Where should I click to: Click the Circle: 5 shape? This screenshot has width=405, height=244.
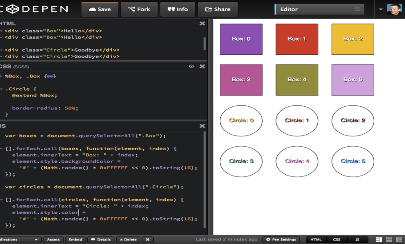click(x=353, y=161)
